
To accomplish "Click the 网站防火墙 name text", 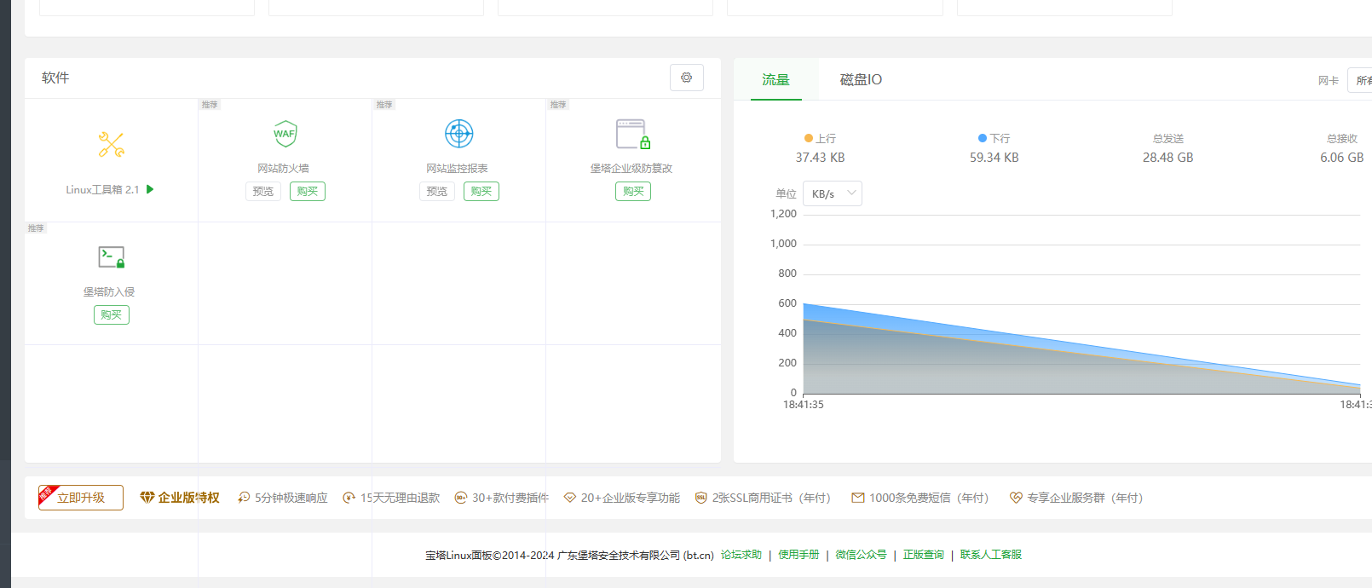I will tap(283, 169).
